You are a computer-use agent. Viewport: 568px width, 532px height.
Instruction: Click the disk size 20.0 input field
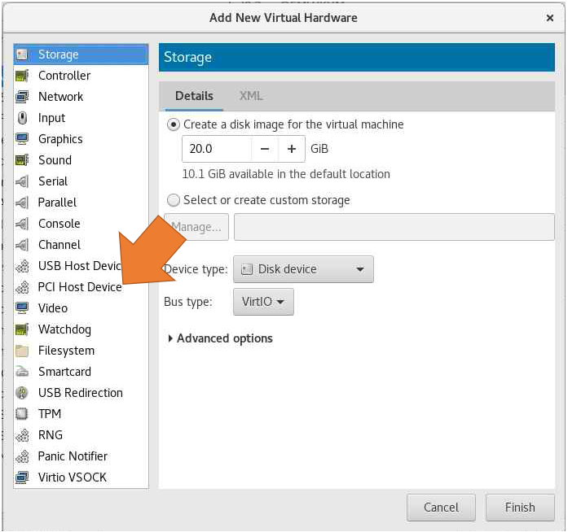(216, 150)
